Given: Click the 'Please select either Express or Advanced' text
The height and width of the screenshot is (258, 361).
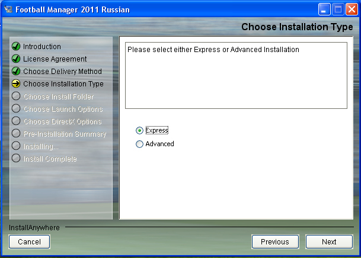Looking at the screenshot, I should pyautogui.click(x=213, y=50).
